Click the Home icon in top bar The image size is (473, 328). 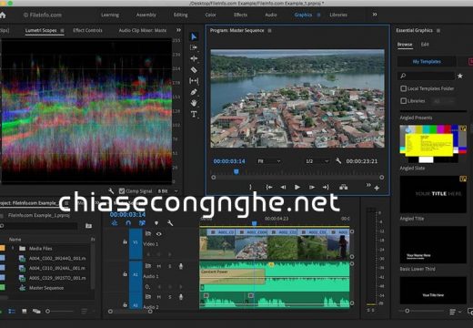pyautogui.click(x=3, y=15)
